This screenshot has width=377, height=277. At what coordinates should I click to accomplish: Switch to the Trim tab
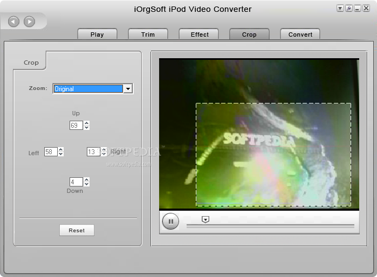pyautogui.click(x=148, y=34)
